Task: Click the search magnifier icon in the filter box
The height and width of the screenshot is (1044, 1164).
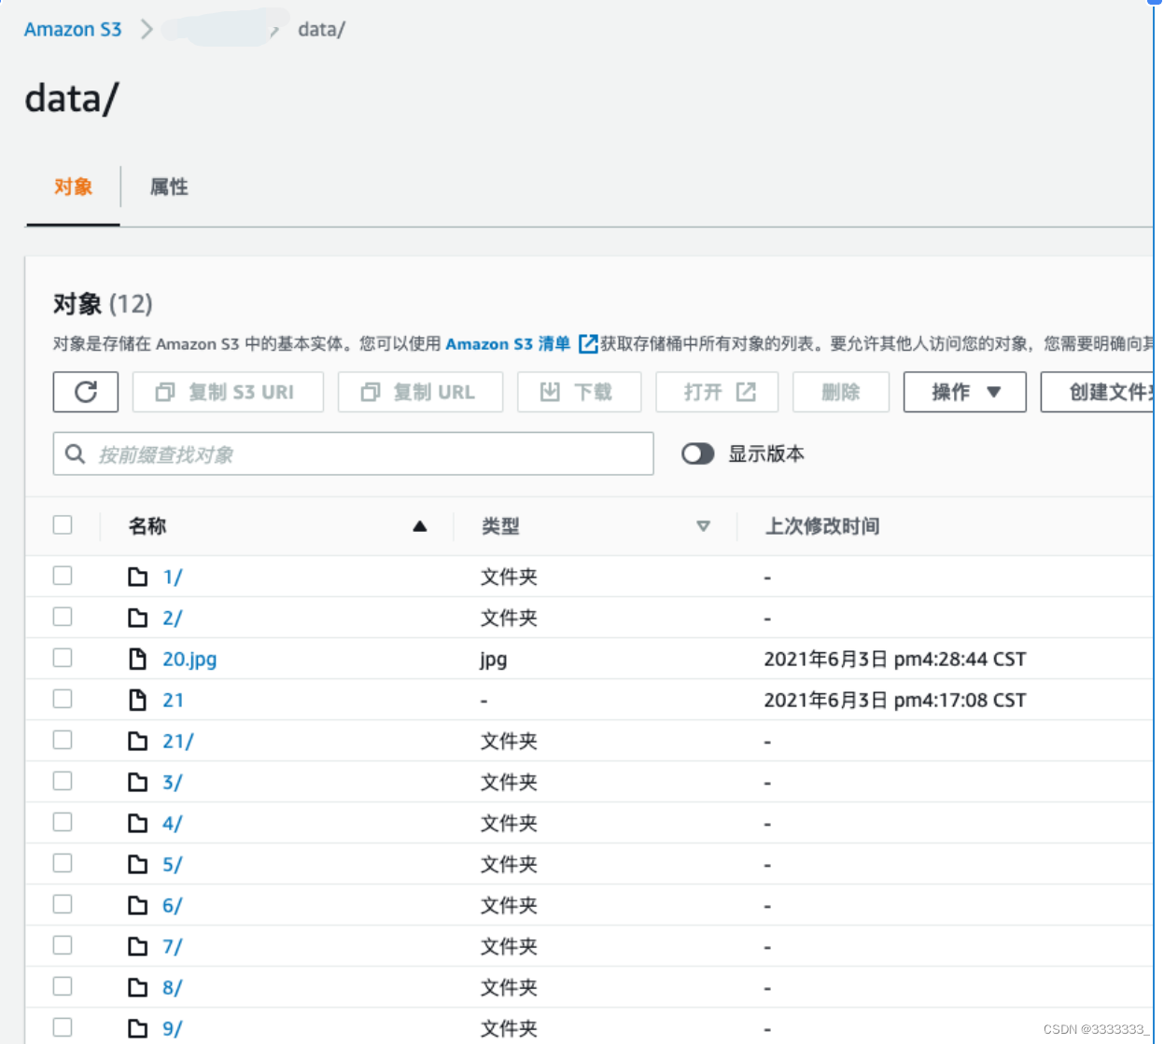Action: tap(76, 453)
